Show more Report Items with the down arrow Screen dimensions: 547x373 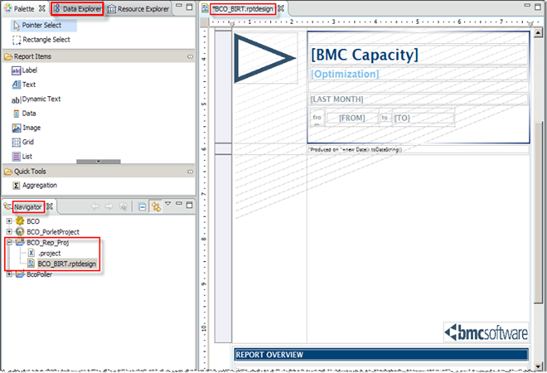tap(99, 162)
